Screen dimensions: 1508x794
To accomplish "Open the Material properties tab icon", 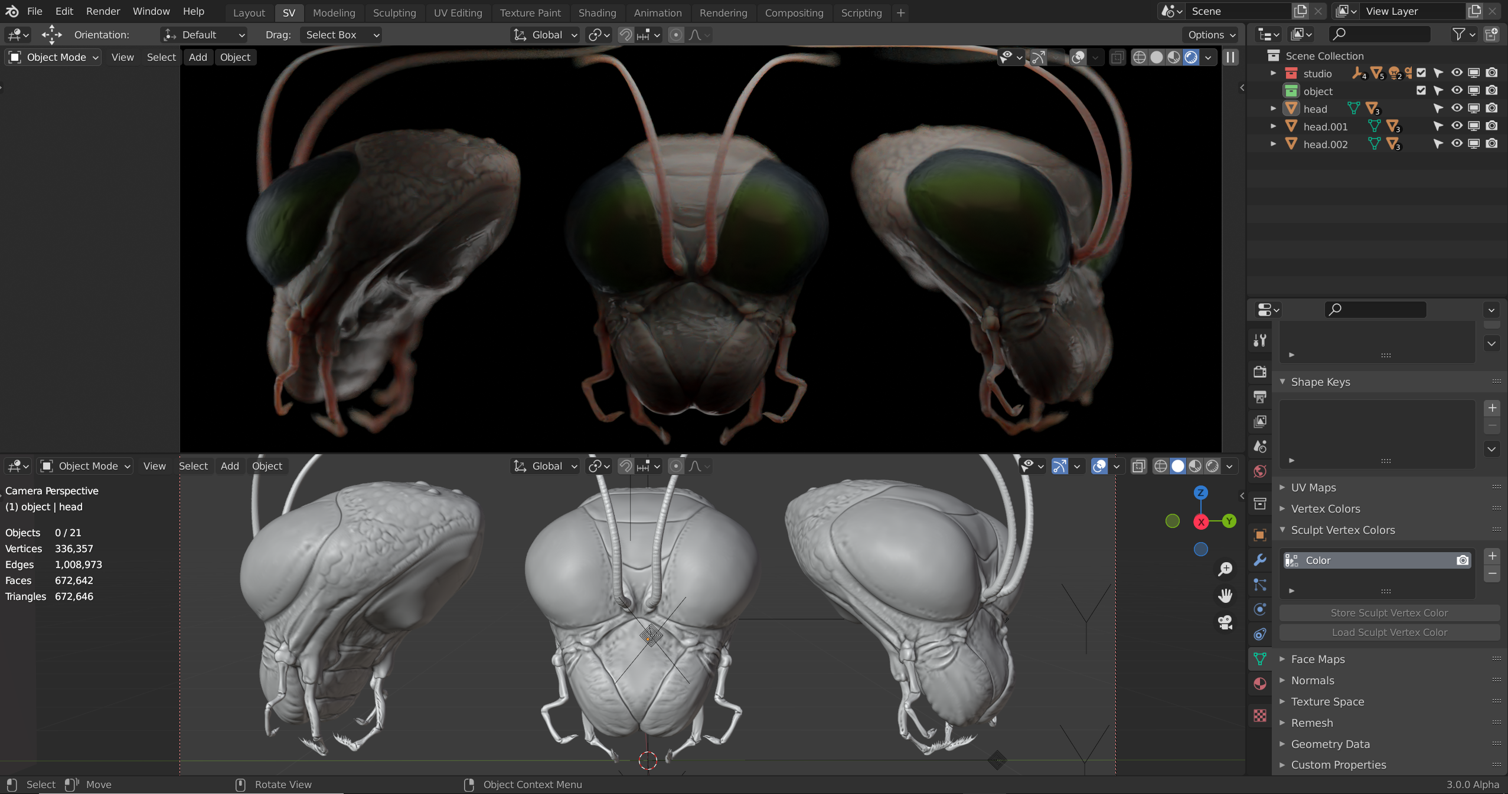I will click(x=1259, y=684).
